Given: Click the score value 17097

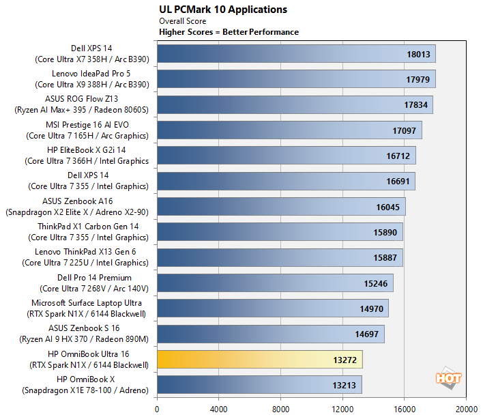Looking at the screenshot, I should tap(404, 131).
